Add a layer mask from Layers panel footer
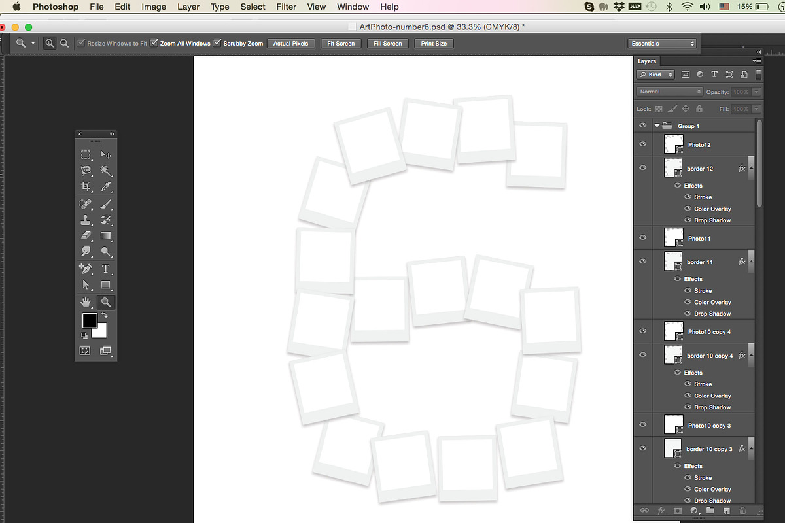This screenshot has width=785, height=523. point(678,510)
